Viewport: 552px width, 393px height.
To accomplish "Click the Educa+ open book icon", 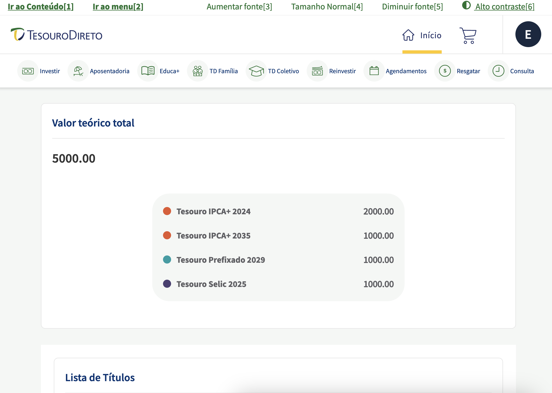I will coord(148,71).
